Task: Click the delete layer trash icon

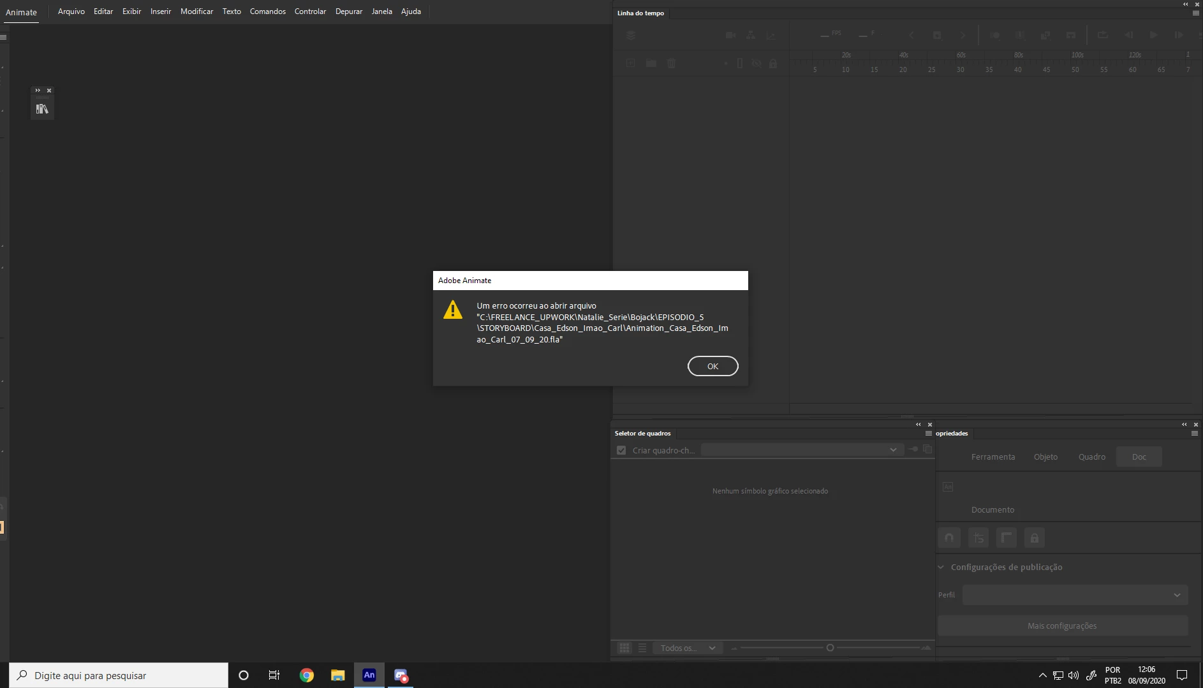Action: click(x=671, y=63)
